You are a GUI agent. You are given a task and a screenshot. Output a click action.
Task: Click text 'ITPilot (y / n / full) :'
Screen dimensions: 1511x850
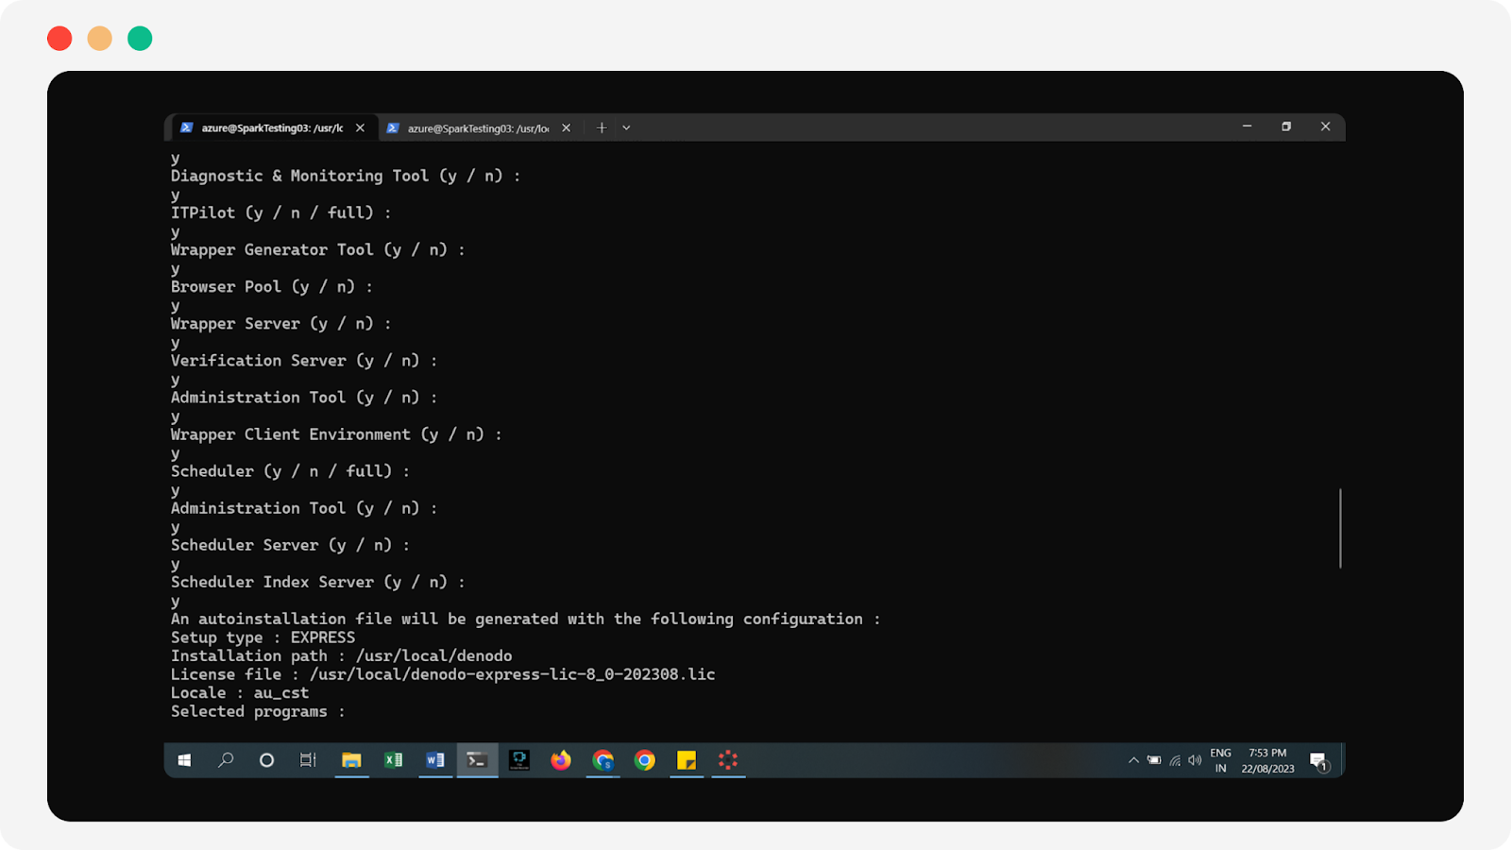point(281,212)
